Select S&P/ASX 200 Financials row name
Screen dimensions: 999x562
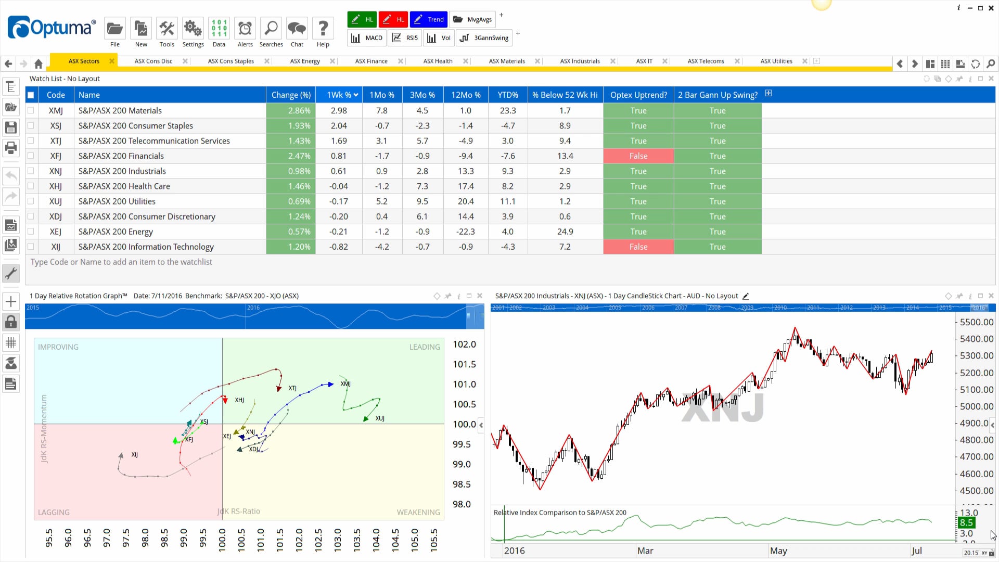point(121,156)
